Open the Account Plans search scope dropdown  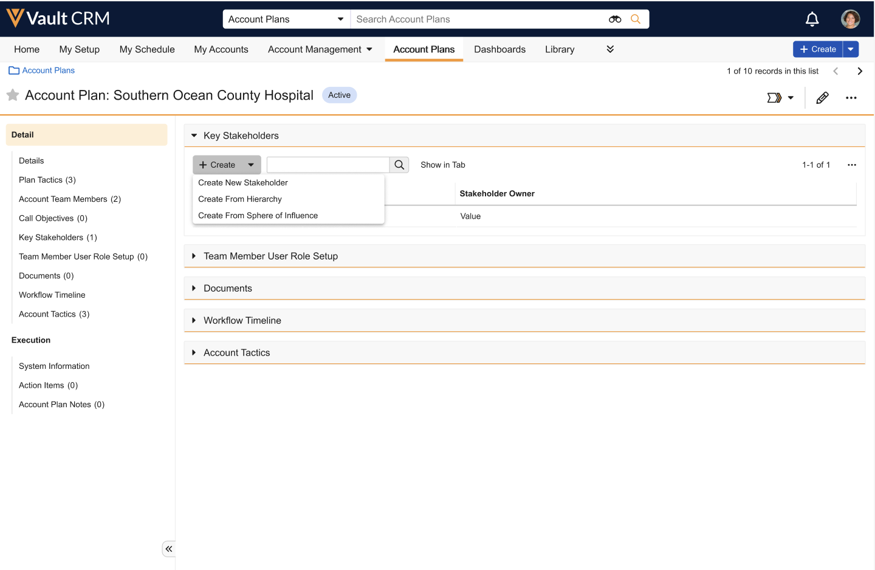[286, 19]
